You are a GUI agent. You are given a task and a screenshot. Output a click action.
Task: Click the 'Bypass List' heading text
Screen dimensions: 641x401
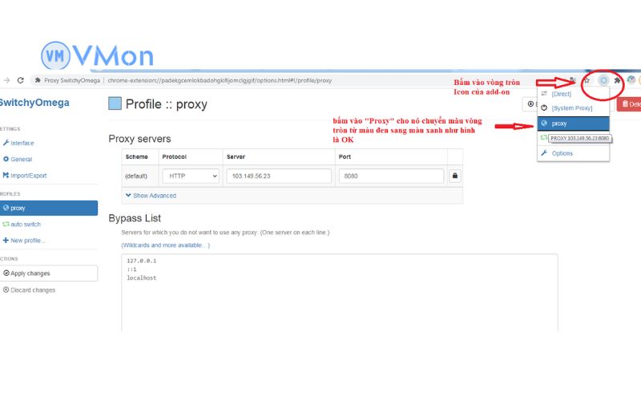coord(135,218)
